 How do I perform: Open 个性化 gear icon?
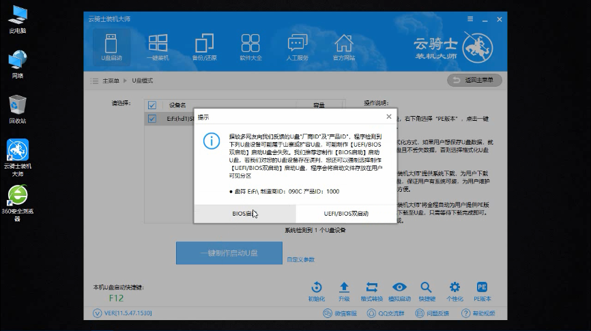coord(455,291)
